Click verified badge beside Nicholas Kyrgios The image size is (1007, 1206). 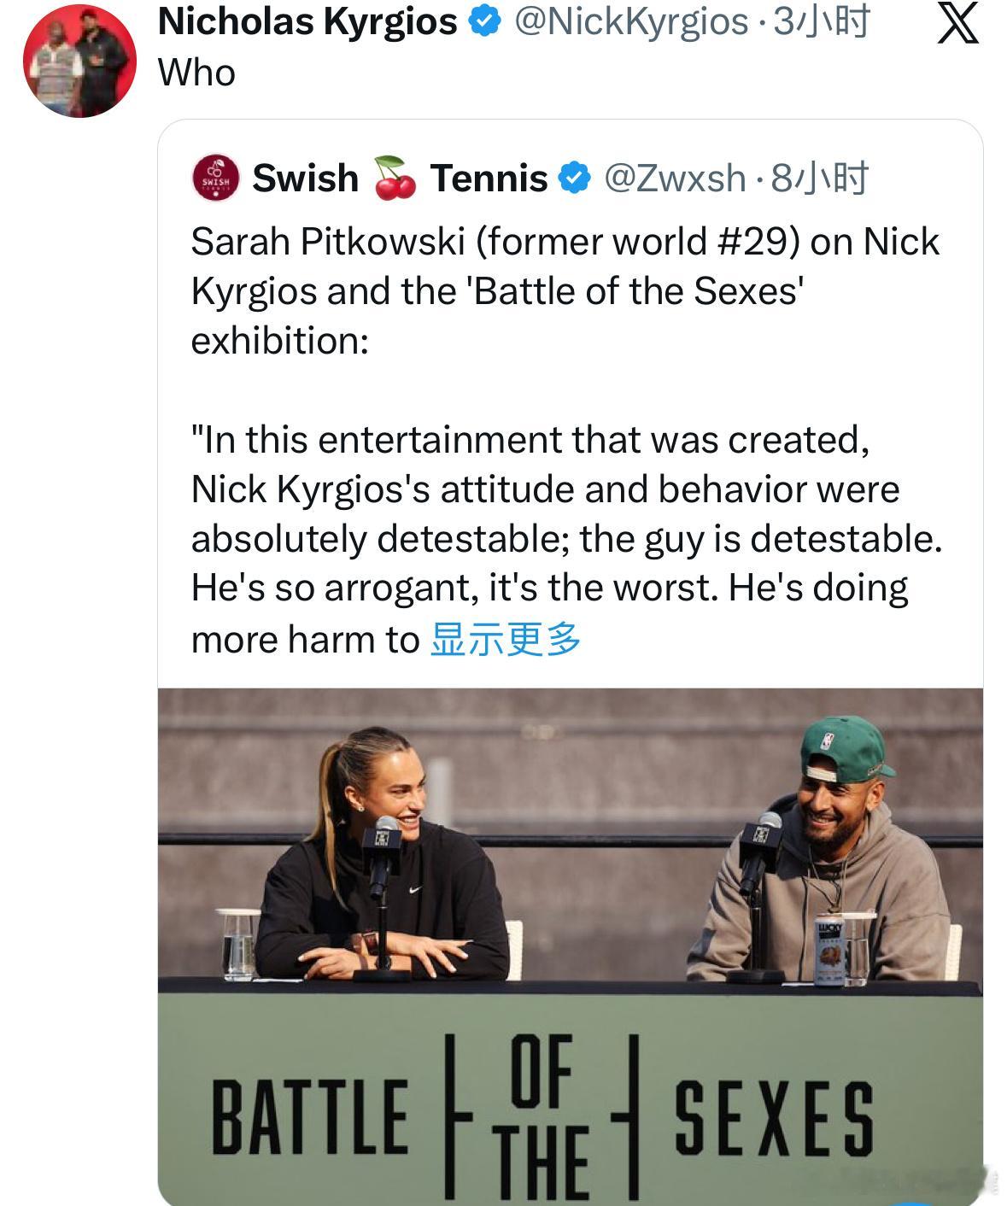484,21
